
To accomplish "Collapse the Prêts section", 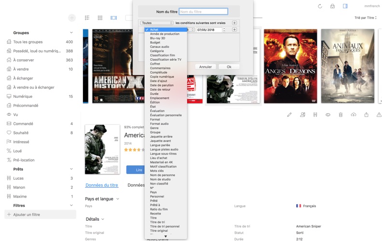I will [x=71, y=169].
